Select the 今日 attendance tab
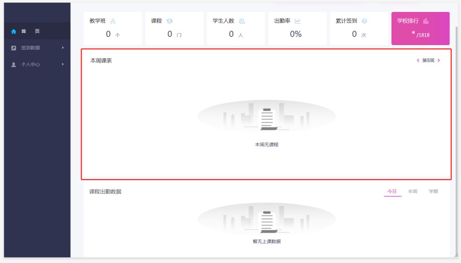 (x=392, y=192)
